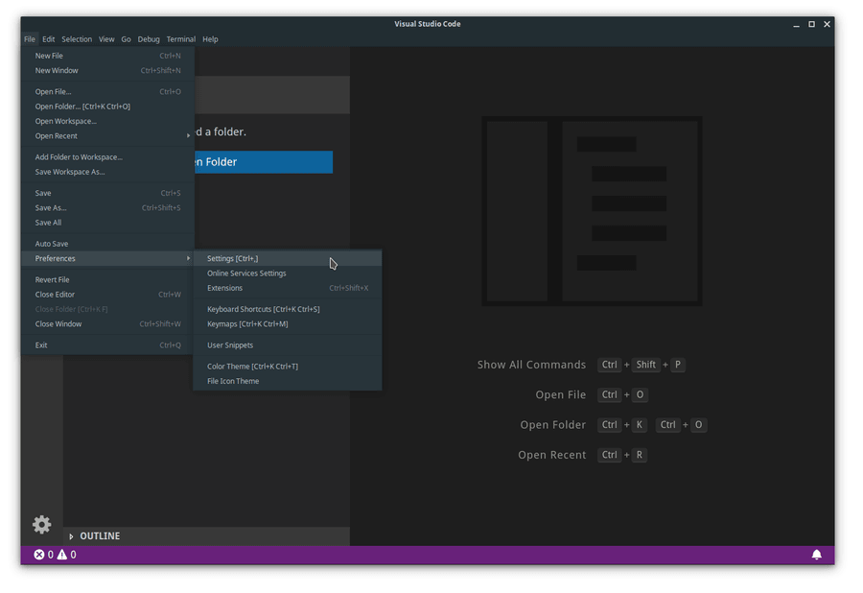Open the Help menu

(209, 39)
